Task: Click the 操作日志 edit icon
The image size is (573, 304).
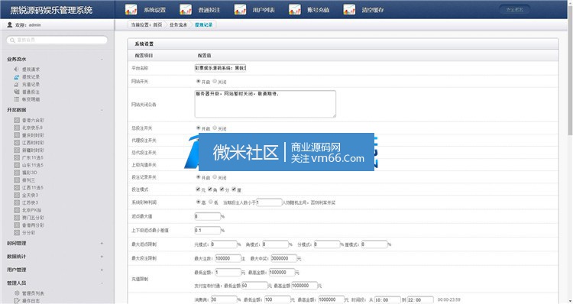Action: pos(17,301)
